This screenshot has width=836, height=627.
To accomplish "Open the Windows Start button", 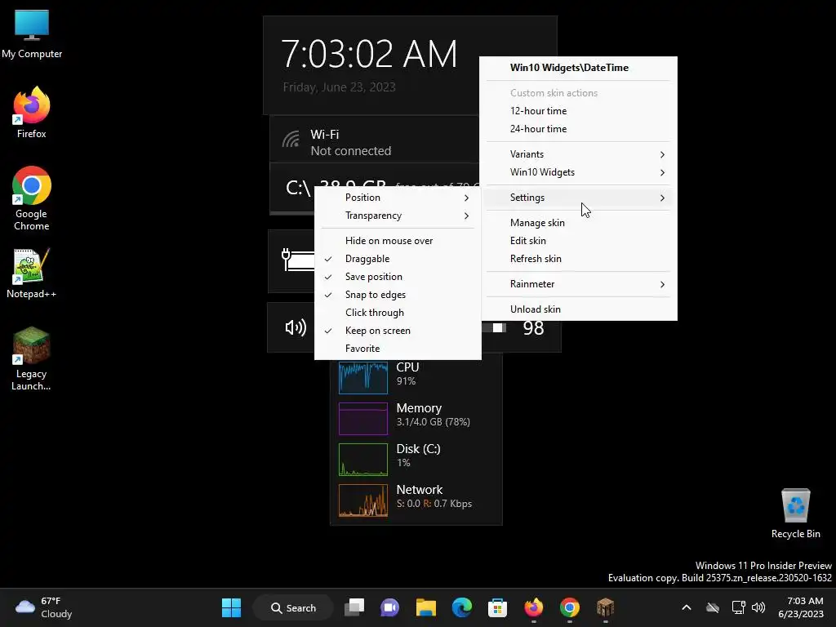I will (231, 607).
